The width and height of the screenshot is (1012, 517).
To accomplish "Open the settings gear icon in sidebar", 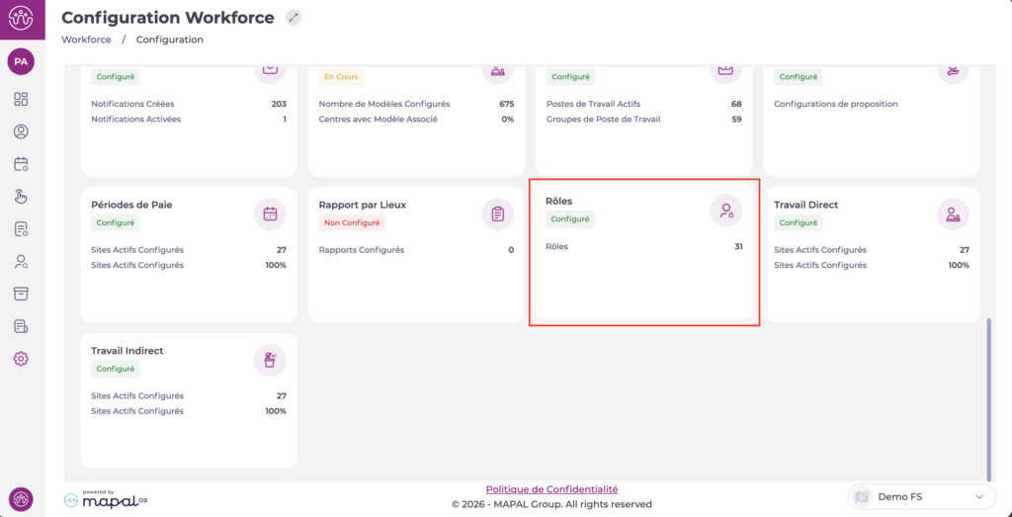I will point(21,358).
